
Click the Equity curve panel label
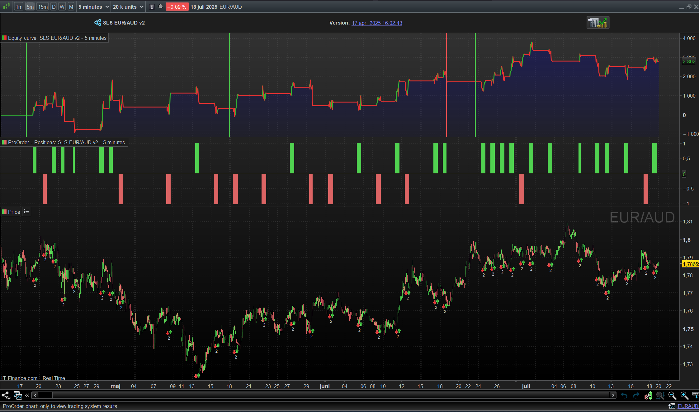pos(57,38)
